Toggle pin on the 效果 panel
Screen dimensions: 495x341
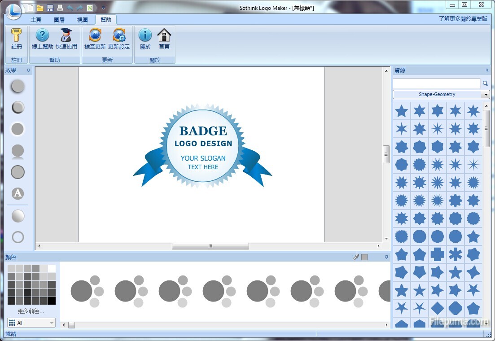click(28, 70)
